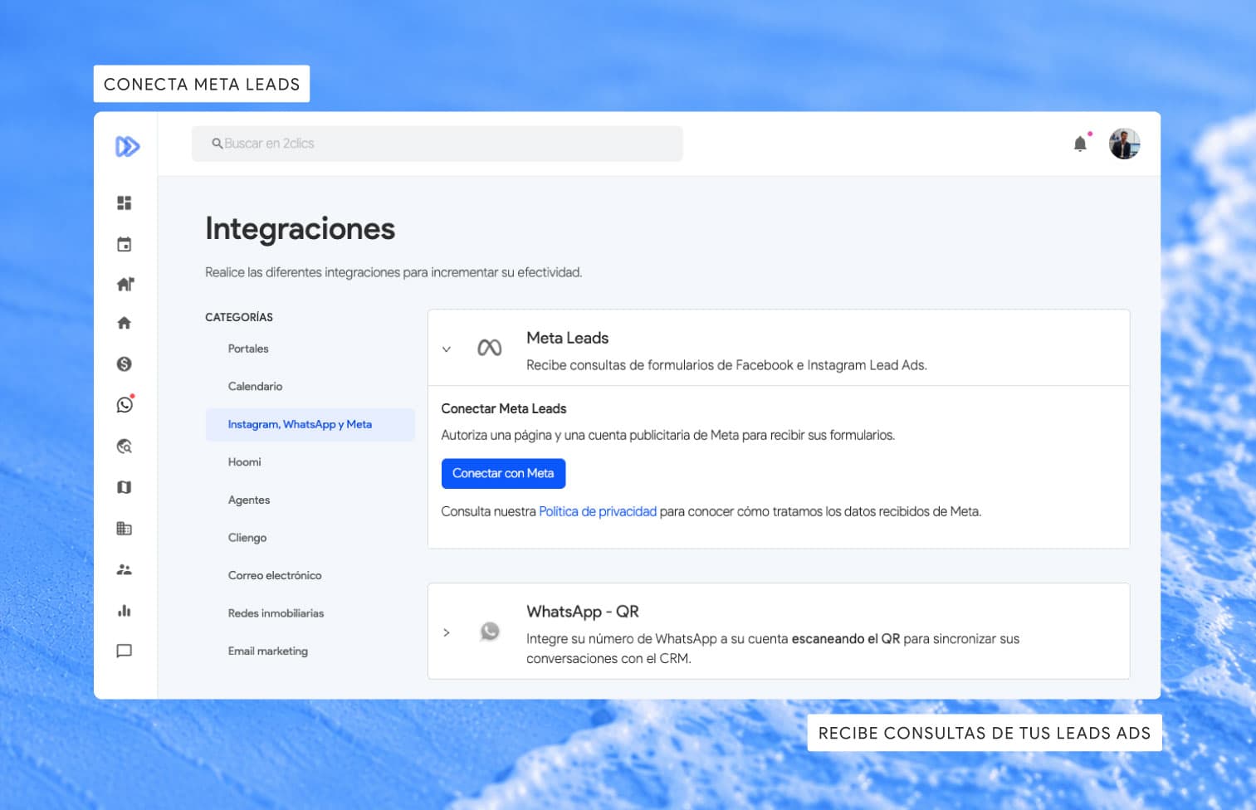Open the single home icon in sidebar
Image resolution: width=1256 pixels, height=810 pixels.
point(125,323)
